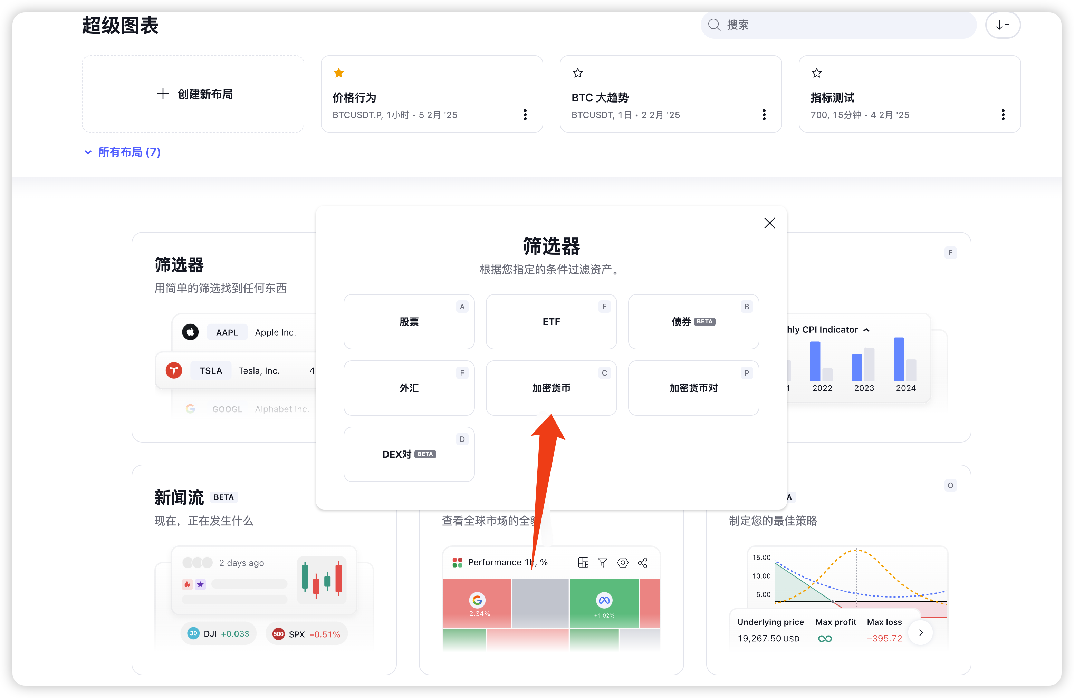The width and height of the screenshot is (1074, 698).
Task: Open more options for 价格行为 layout
Action: coord(525,115)
